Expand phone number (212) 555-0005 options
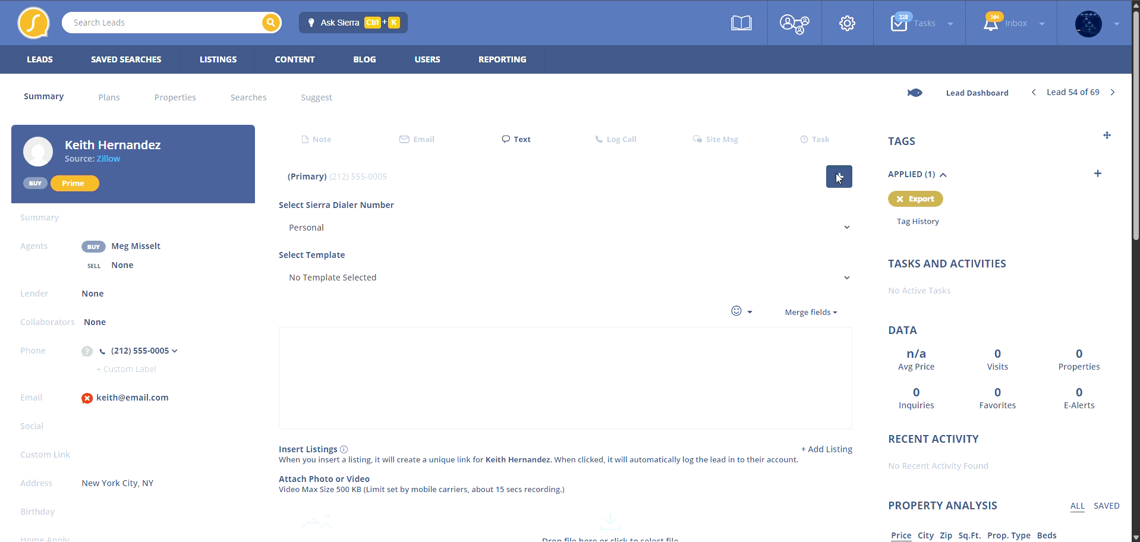This screenshot has width=1140, height=542. tap(175, 351)
